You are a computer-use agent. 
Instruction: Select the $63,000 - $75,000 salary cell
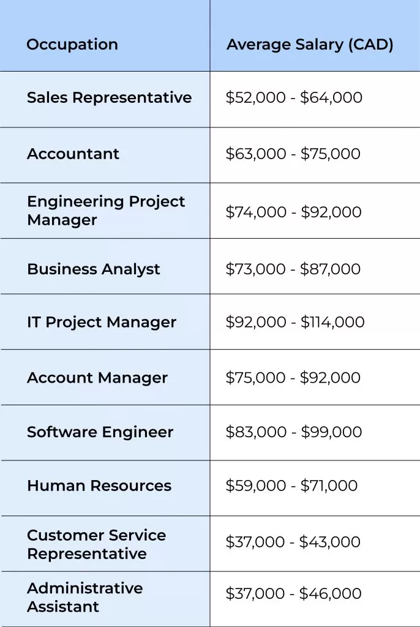[x=293, y=154]
